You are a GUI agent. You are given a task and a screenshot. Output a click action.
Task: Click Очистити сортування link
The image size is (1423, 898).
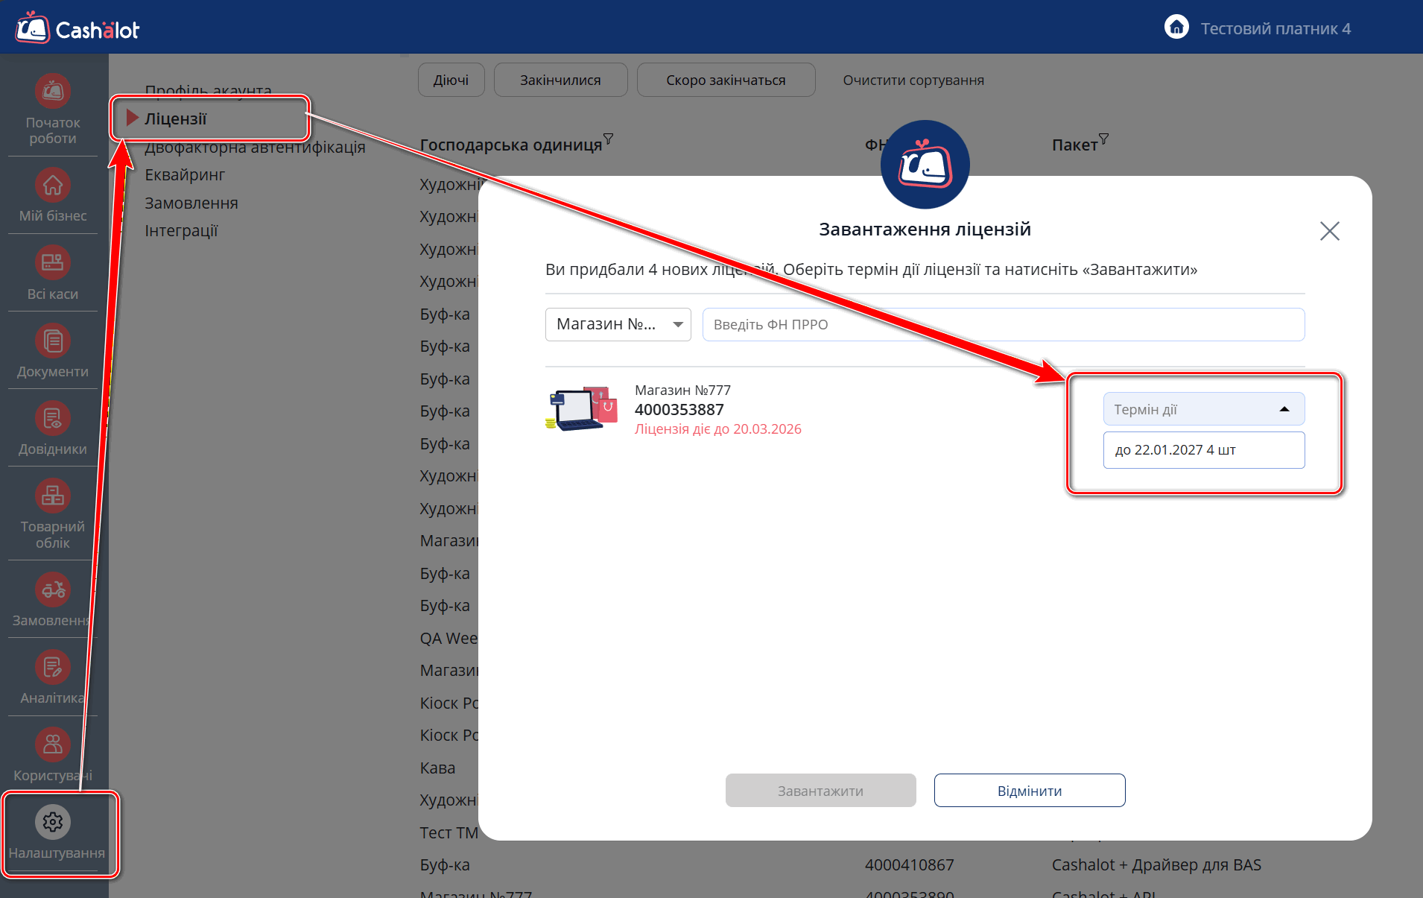click(x=913, y=80)
